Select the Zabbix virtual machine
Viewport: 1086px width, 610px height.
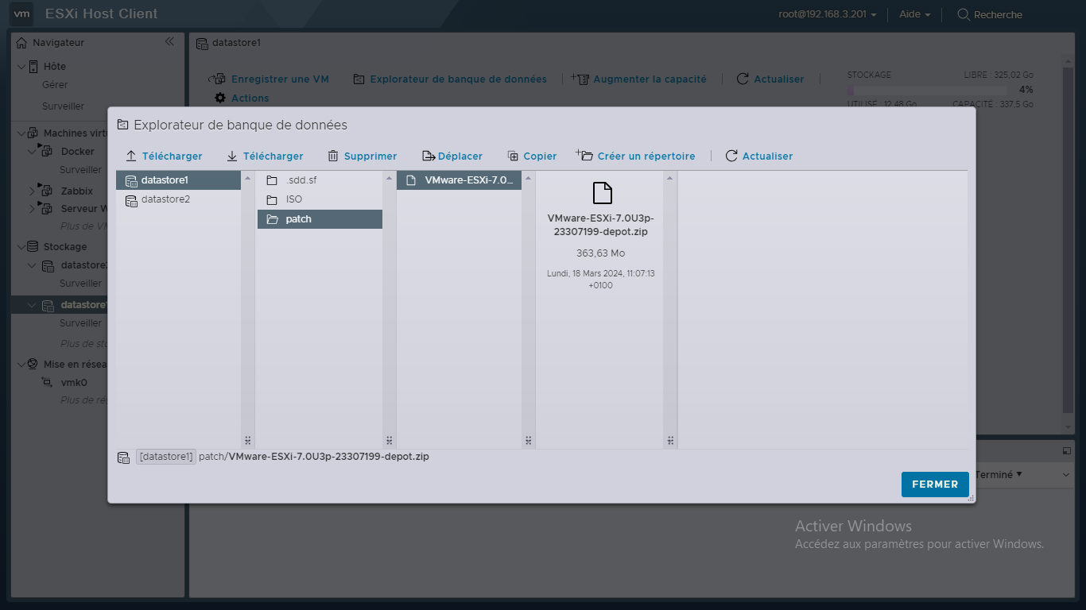coord(77,191)
